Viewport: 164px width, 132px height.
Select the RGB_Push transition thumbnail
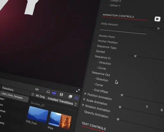38,114
